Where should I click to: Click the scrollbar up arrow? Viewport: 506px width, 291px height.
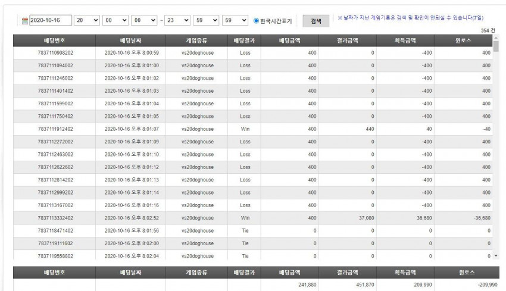496,38
